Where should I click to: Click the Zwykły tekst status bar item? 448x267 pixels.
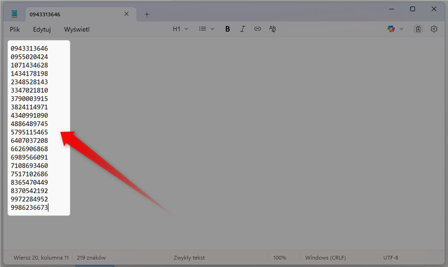coord(189,258)
